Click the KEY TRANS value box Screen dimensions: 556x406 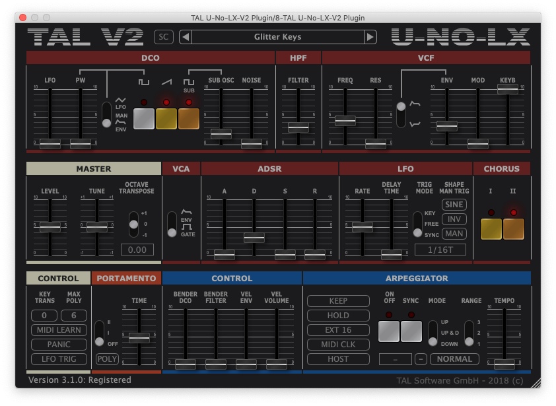[x=44, y=316]
